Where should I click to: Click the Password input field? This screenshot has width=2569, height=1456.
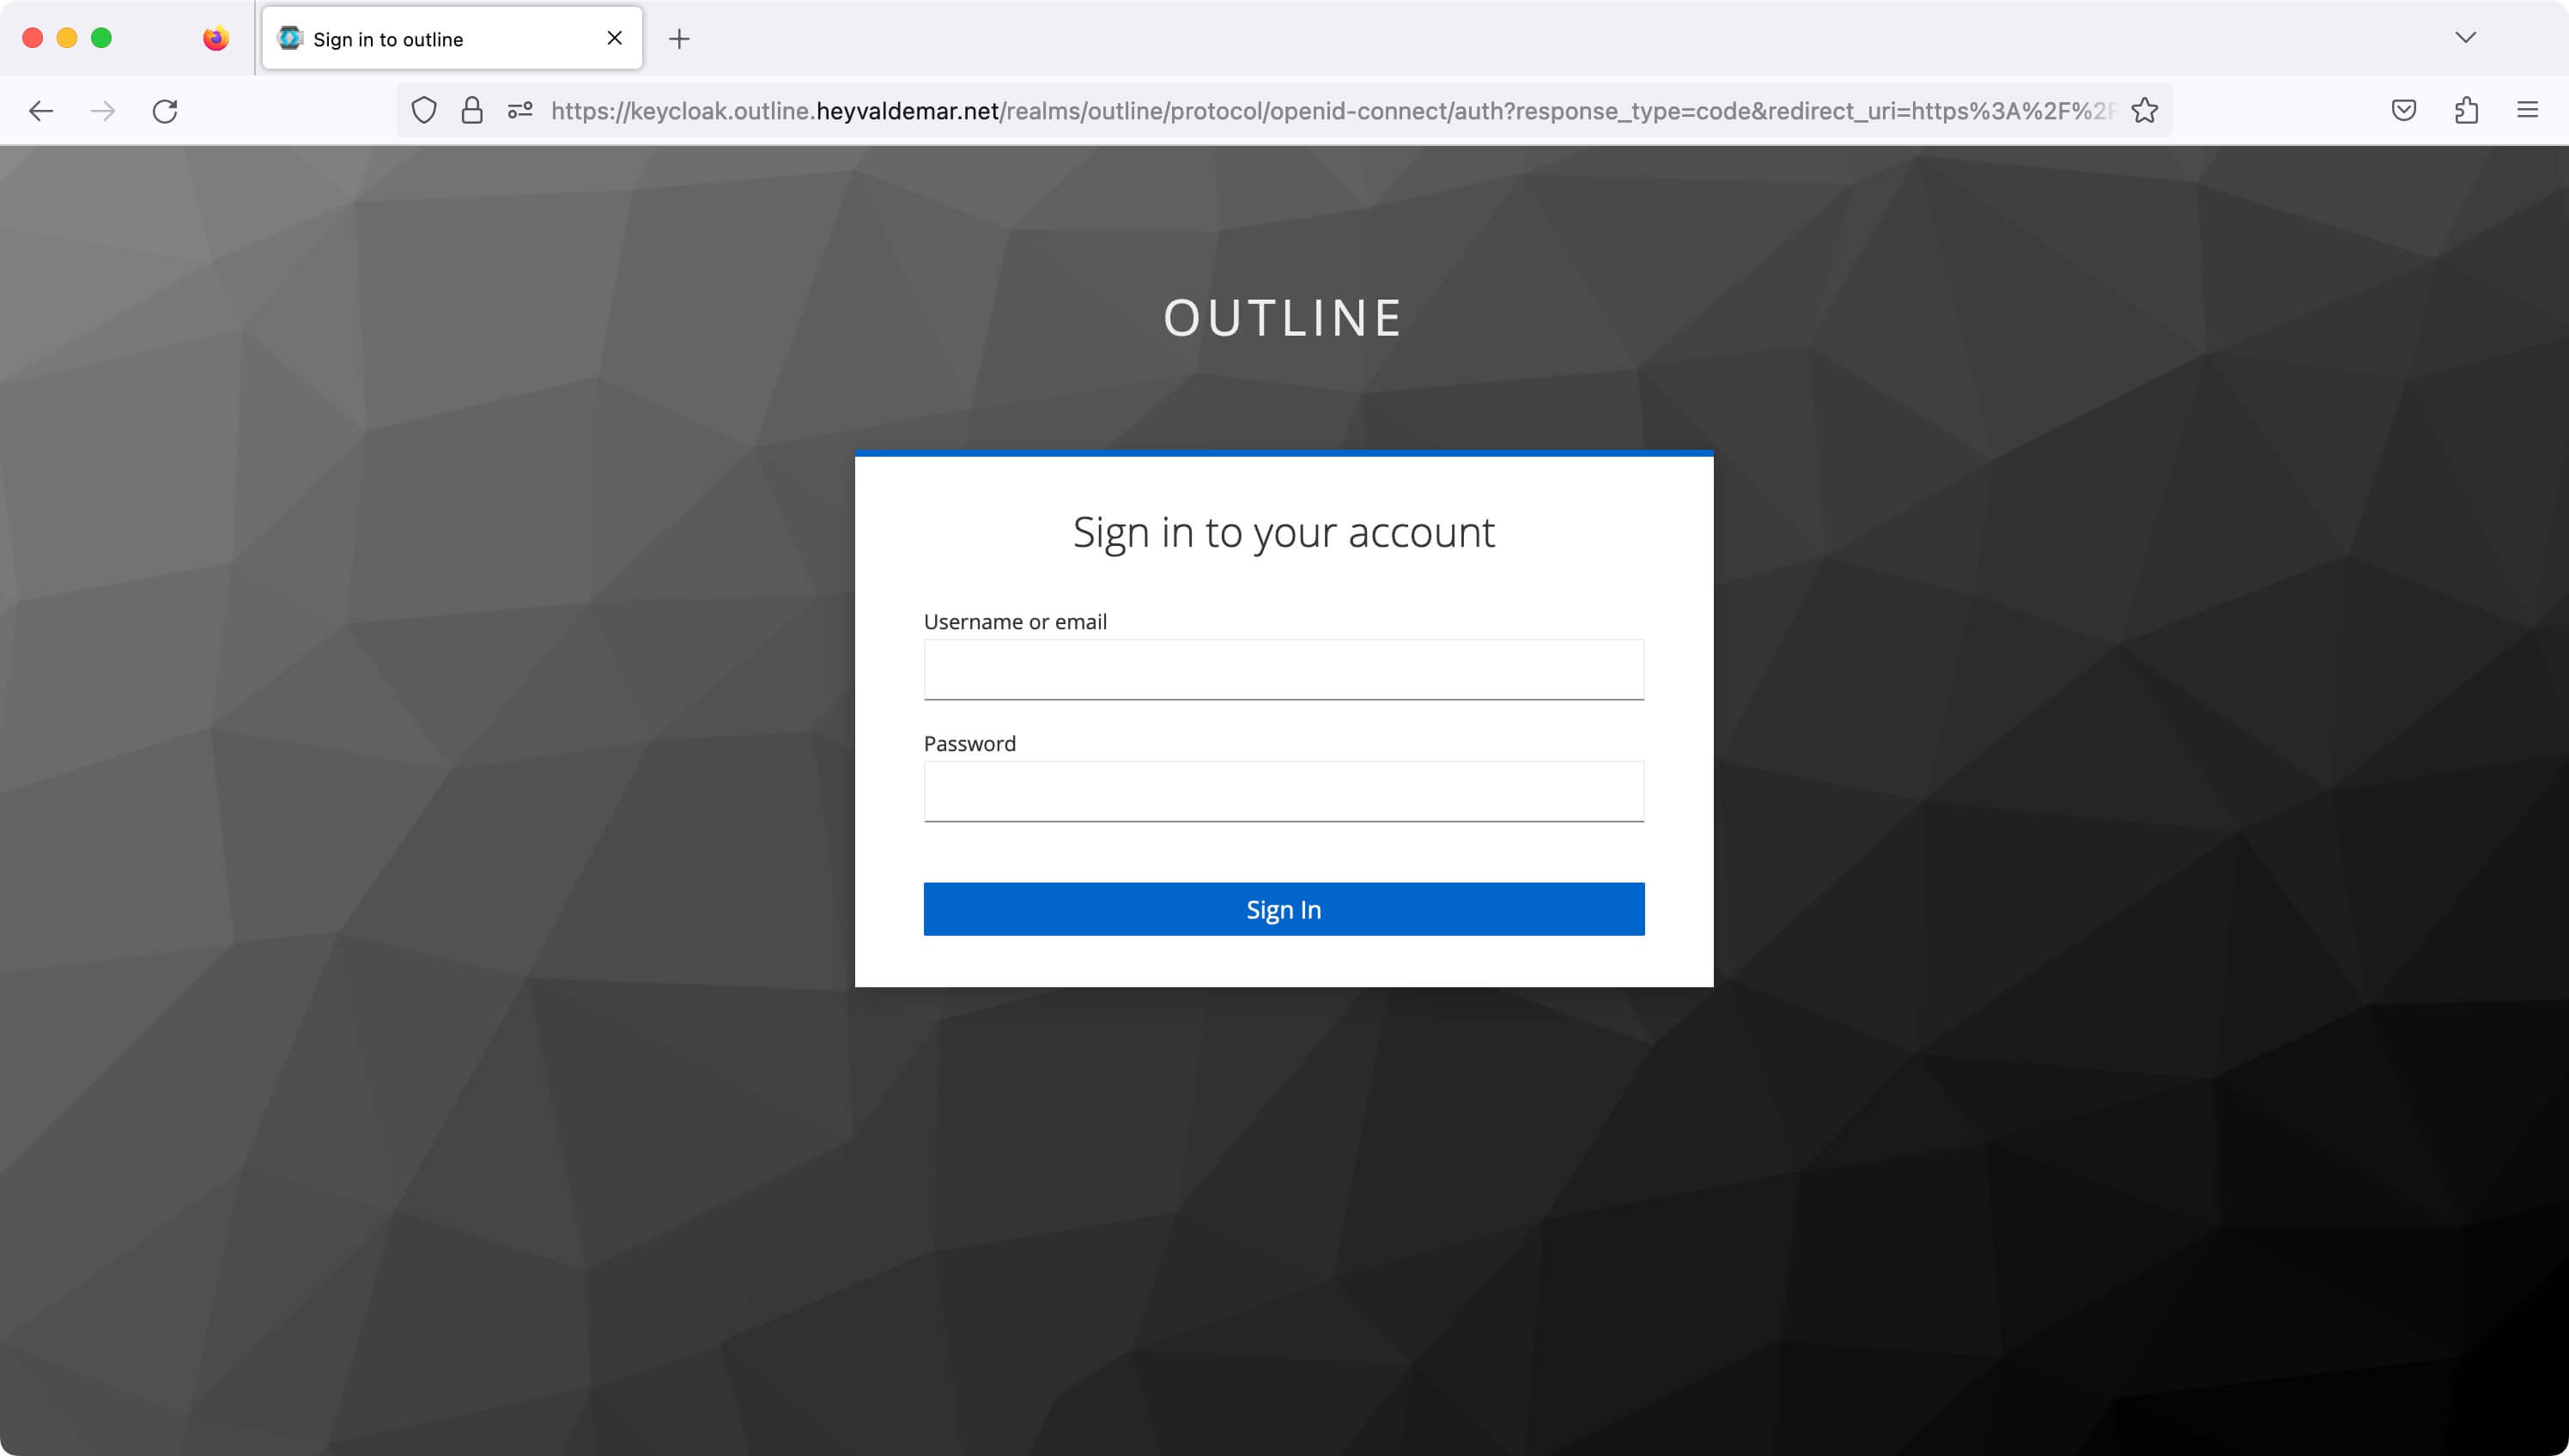pyautogui.click(x=1283, y=791)
